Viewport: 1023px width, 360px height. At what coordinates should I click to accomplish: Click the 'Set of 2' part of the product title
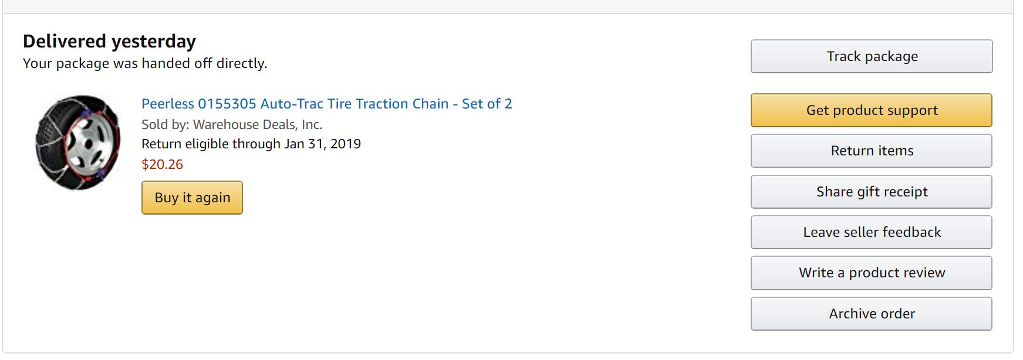point(487,104)
